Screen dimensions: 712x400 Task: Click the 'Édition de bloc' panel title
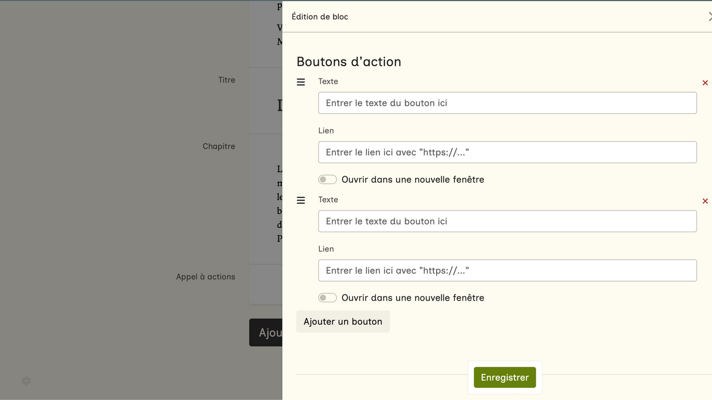(x=320, y=17)
